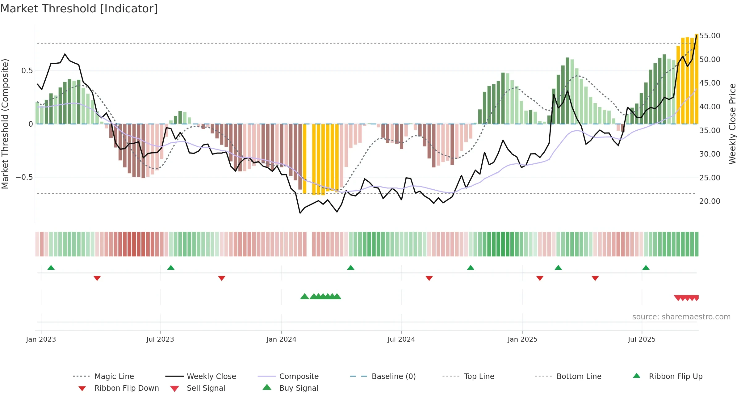
Task: Click the Market Threshold [Indicator] chart title
Action: (79, 9)
